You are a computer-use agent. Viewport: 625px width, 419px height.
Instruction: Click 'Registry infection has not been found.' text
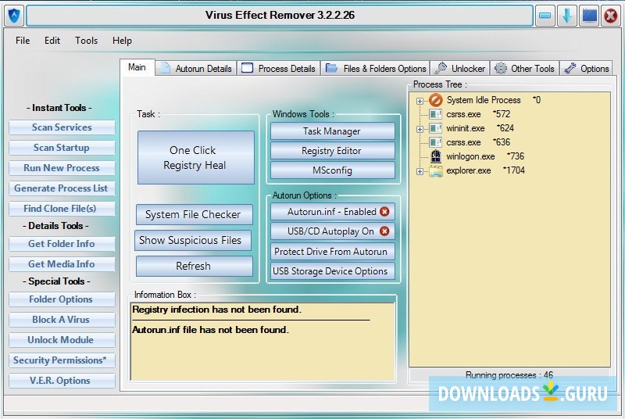(217, 310)
